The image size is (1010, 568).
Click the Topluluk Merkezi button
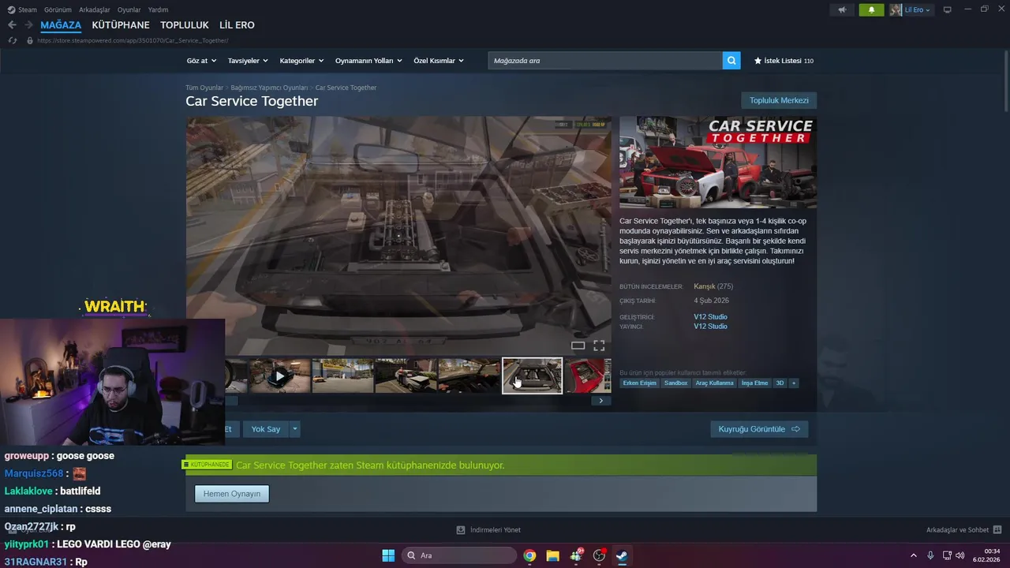pos(779,100)
